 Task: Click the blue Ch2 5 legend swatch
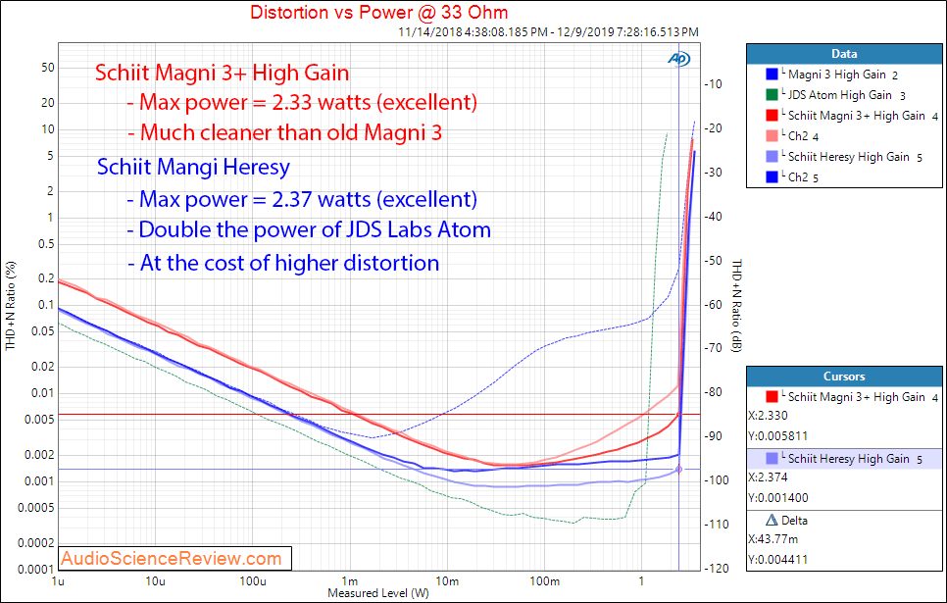point(772,177)
